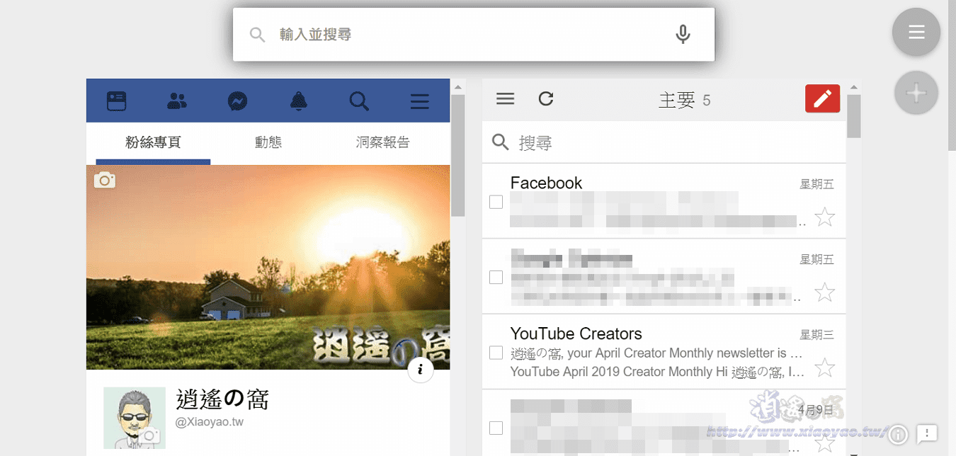
Task: Click the microphone voice search icon
Action: pyautogui.click(x=683, y=34)
